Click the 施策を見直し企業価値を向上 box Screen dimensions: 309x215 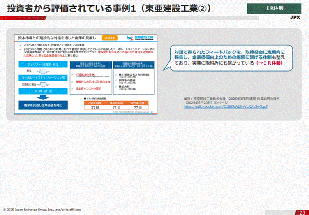(42, 106)
